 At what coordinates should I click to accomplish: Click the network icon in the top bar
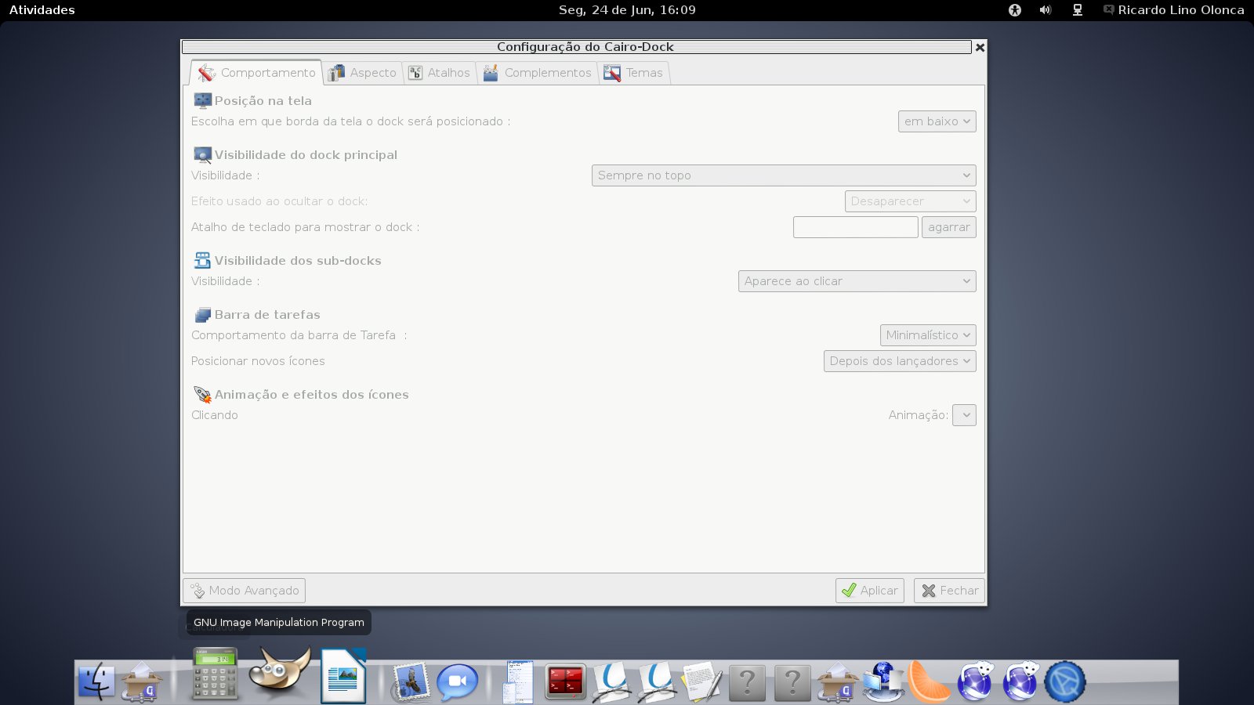point(1078,10)
